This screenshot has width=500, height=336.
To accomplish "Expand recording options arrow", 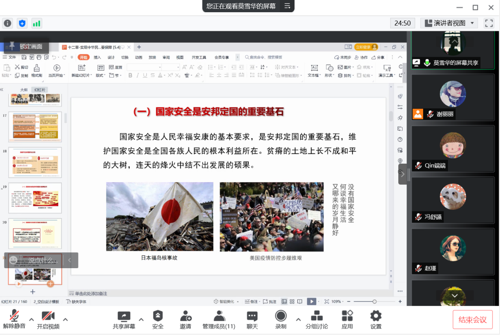I will 298,319.
